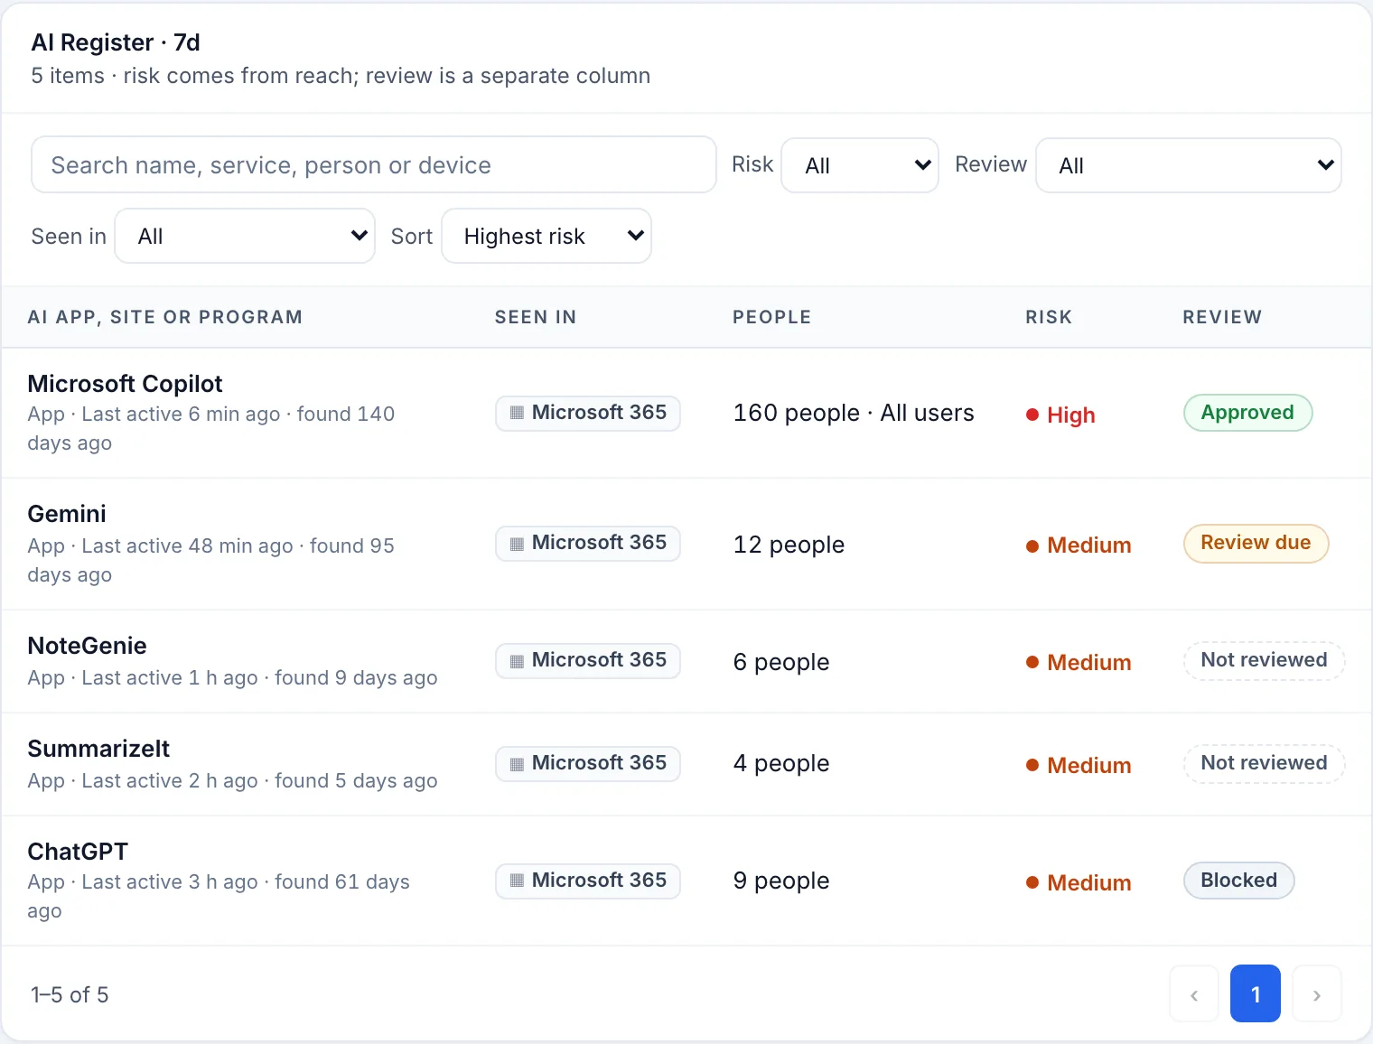Click the Microsoft 365 tag in ChatGPT row
Viewport: 1373px width, 1044px height.
(x=588, y=881)
